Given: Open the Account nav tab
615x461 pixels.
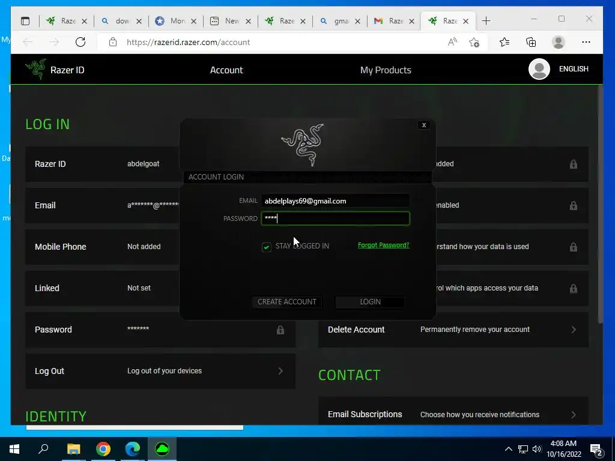Looking at the screenshot, I should point(226,70).
